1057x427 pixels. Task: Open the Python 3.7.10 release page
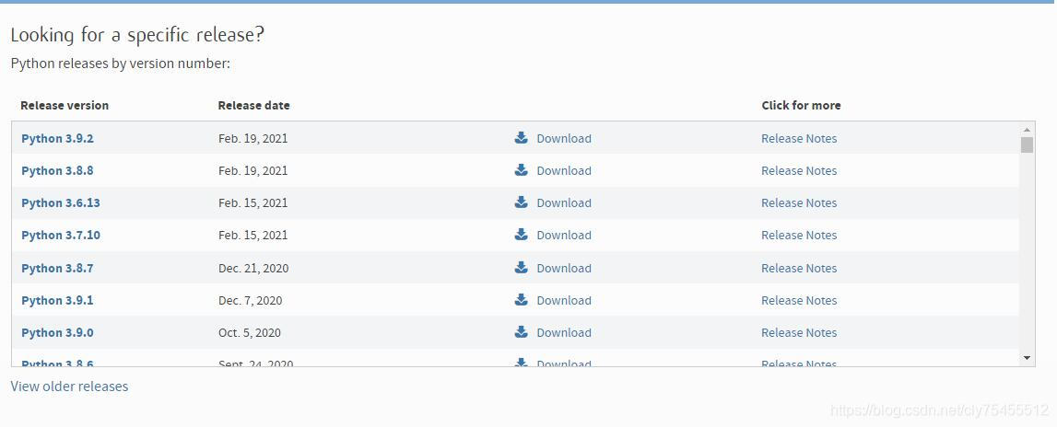coord(61,236)
